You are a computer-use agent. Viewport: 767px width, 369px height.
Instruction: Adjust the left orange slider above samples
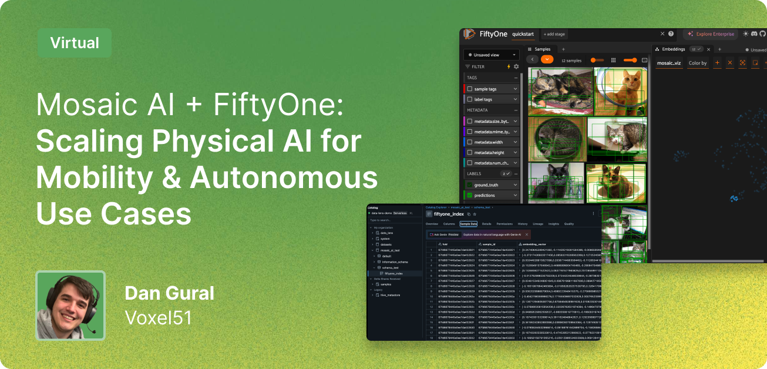(597, 60)
